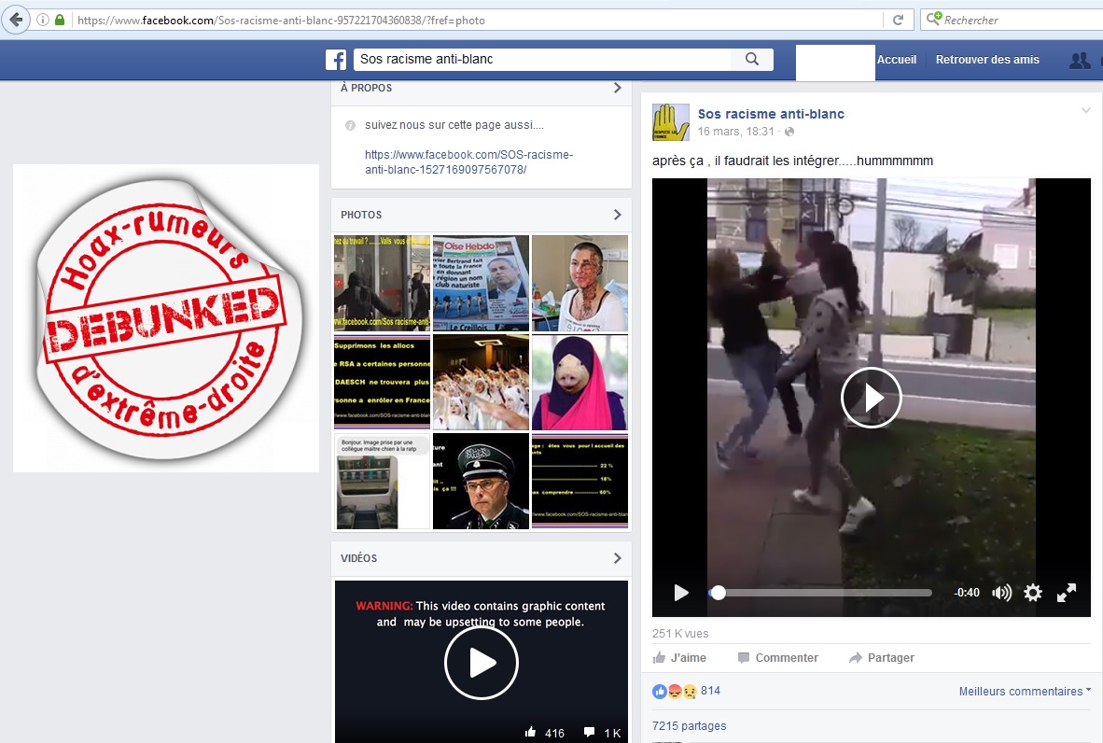Click the Facebook logo icon
The width and height of the screenshot is (1103, 743).
coord(336,60)
